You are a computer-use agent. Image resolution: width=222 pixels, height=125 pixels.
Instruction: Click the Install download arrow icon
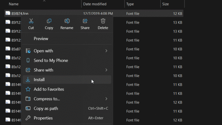(x=28, y=80)
